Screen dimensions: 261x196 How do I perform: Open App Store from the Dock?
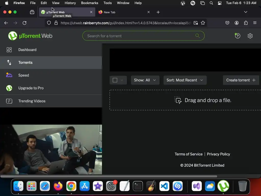(x=85, y=186)
